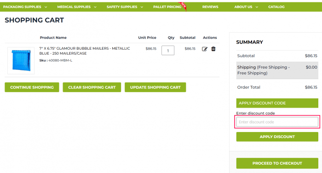Collapse the Apply Discount Code section header
Screen dimensions: 322x173
(x=277, y=103)
